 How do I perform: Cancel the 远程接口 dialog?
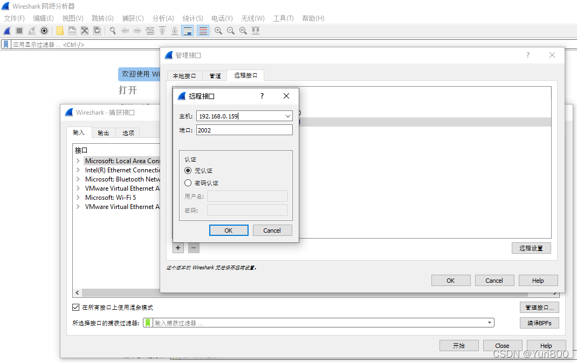click(x=272, y=231)
